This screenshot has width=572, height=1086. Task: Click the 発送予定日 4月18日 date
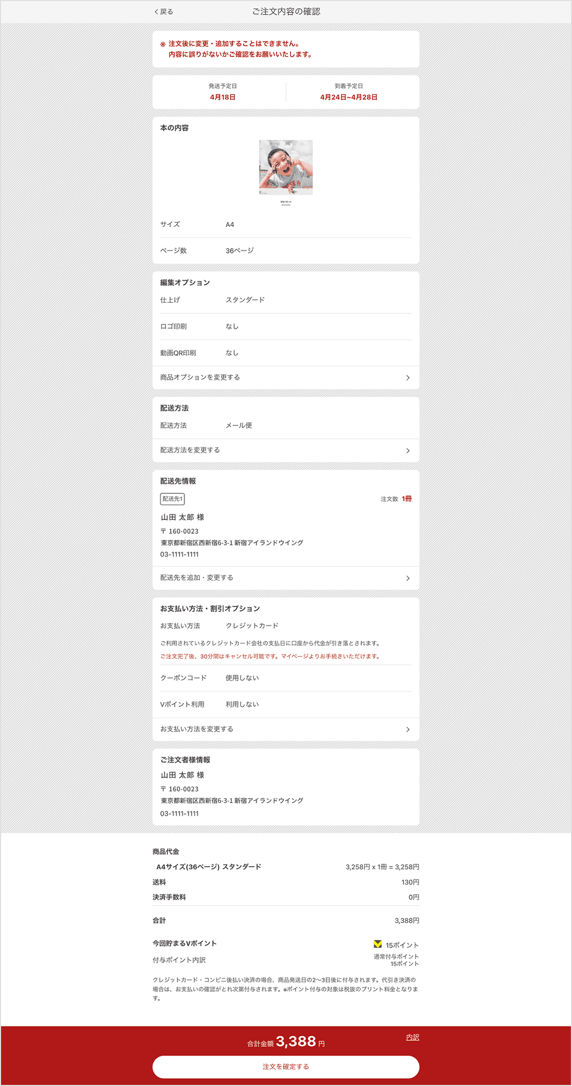click(222, 97)
